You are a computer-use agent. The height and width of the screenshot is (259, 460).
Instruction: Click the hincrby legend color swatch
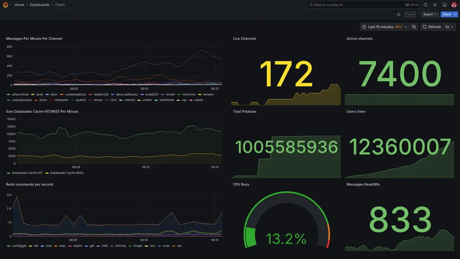[x=112, y=246]
